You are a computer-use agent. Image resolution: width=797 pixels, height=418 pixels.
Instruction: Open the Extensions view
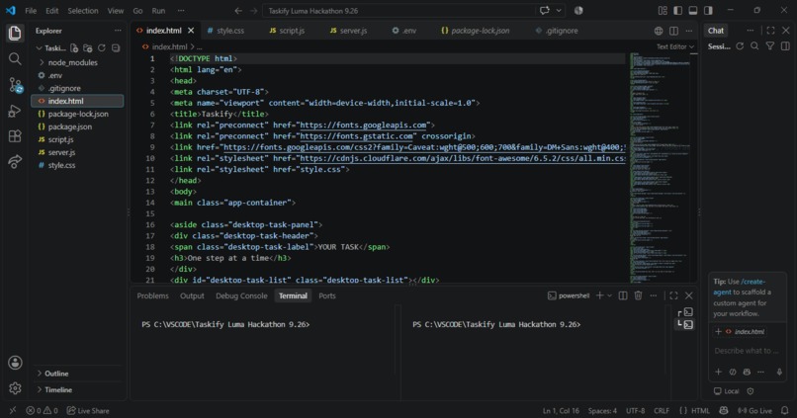(x=15, y=136)
